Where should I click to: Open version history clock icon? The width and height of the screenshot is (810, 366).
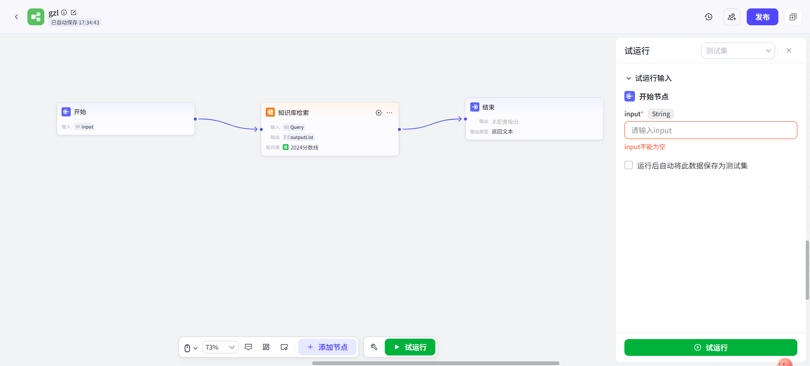click(x=709, y=17)
